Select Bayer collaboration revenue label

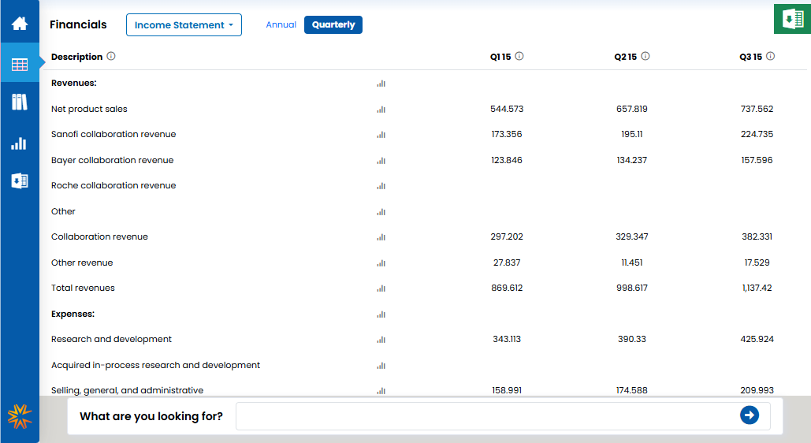(112, 160)
